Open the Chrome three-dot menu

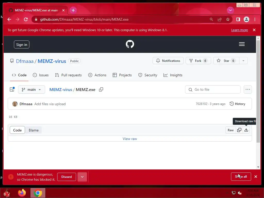click(255, 19)
